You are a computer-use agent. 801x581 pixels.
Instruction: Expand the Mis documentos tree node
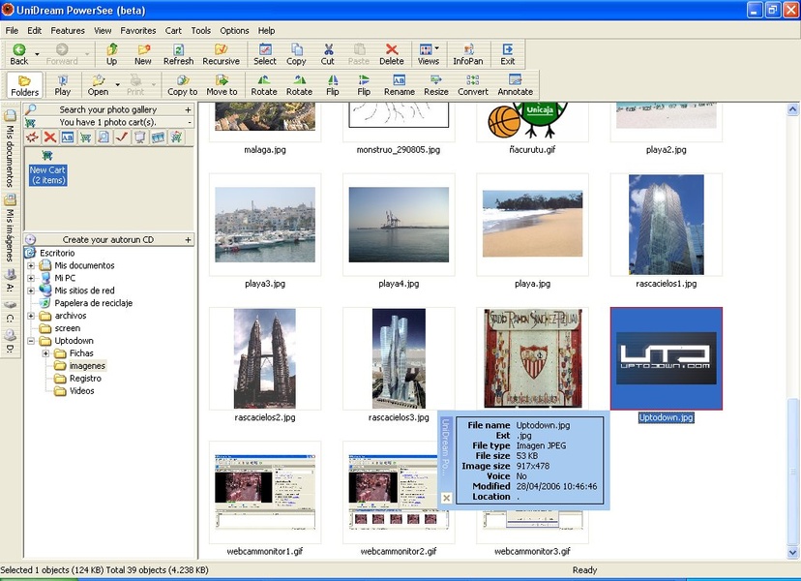[x=31, y=265]
